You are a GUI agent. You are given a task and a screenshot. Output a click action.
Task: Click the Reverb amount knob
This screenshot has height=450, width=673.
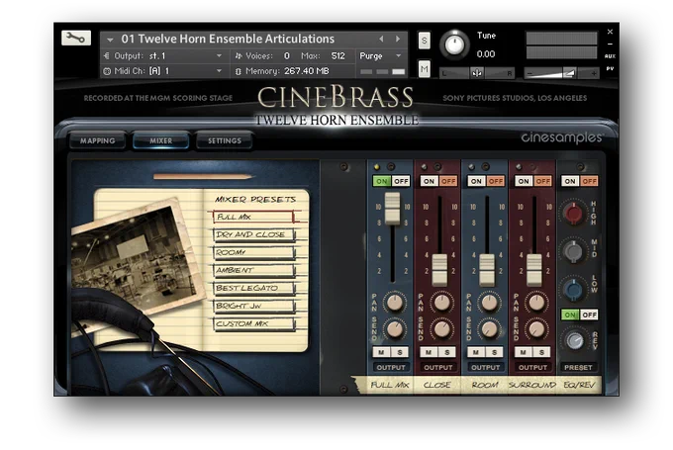coord(574,340)
